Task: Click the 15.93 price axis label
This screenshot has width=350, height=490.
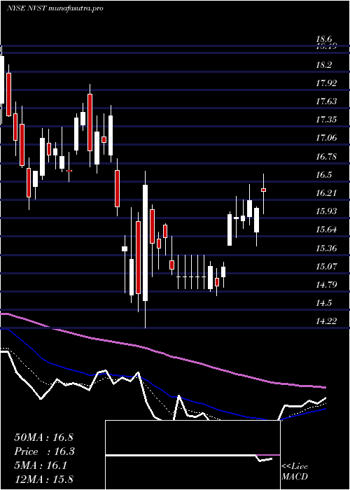Action: pos(326,211)
